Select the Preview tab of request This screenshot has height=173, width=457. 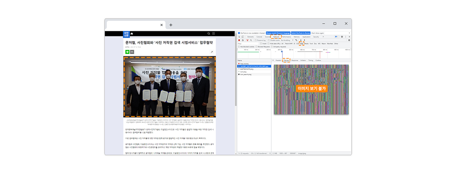click(286, 60)
